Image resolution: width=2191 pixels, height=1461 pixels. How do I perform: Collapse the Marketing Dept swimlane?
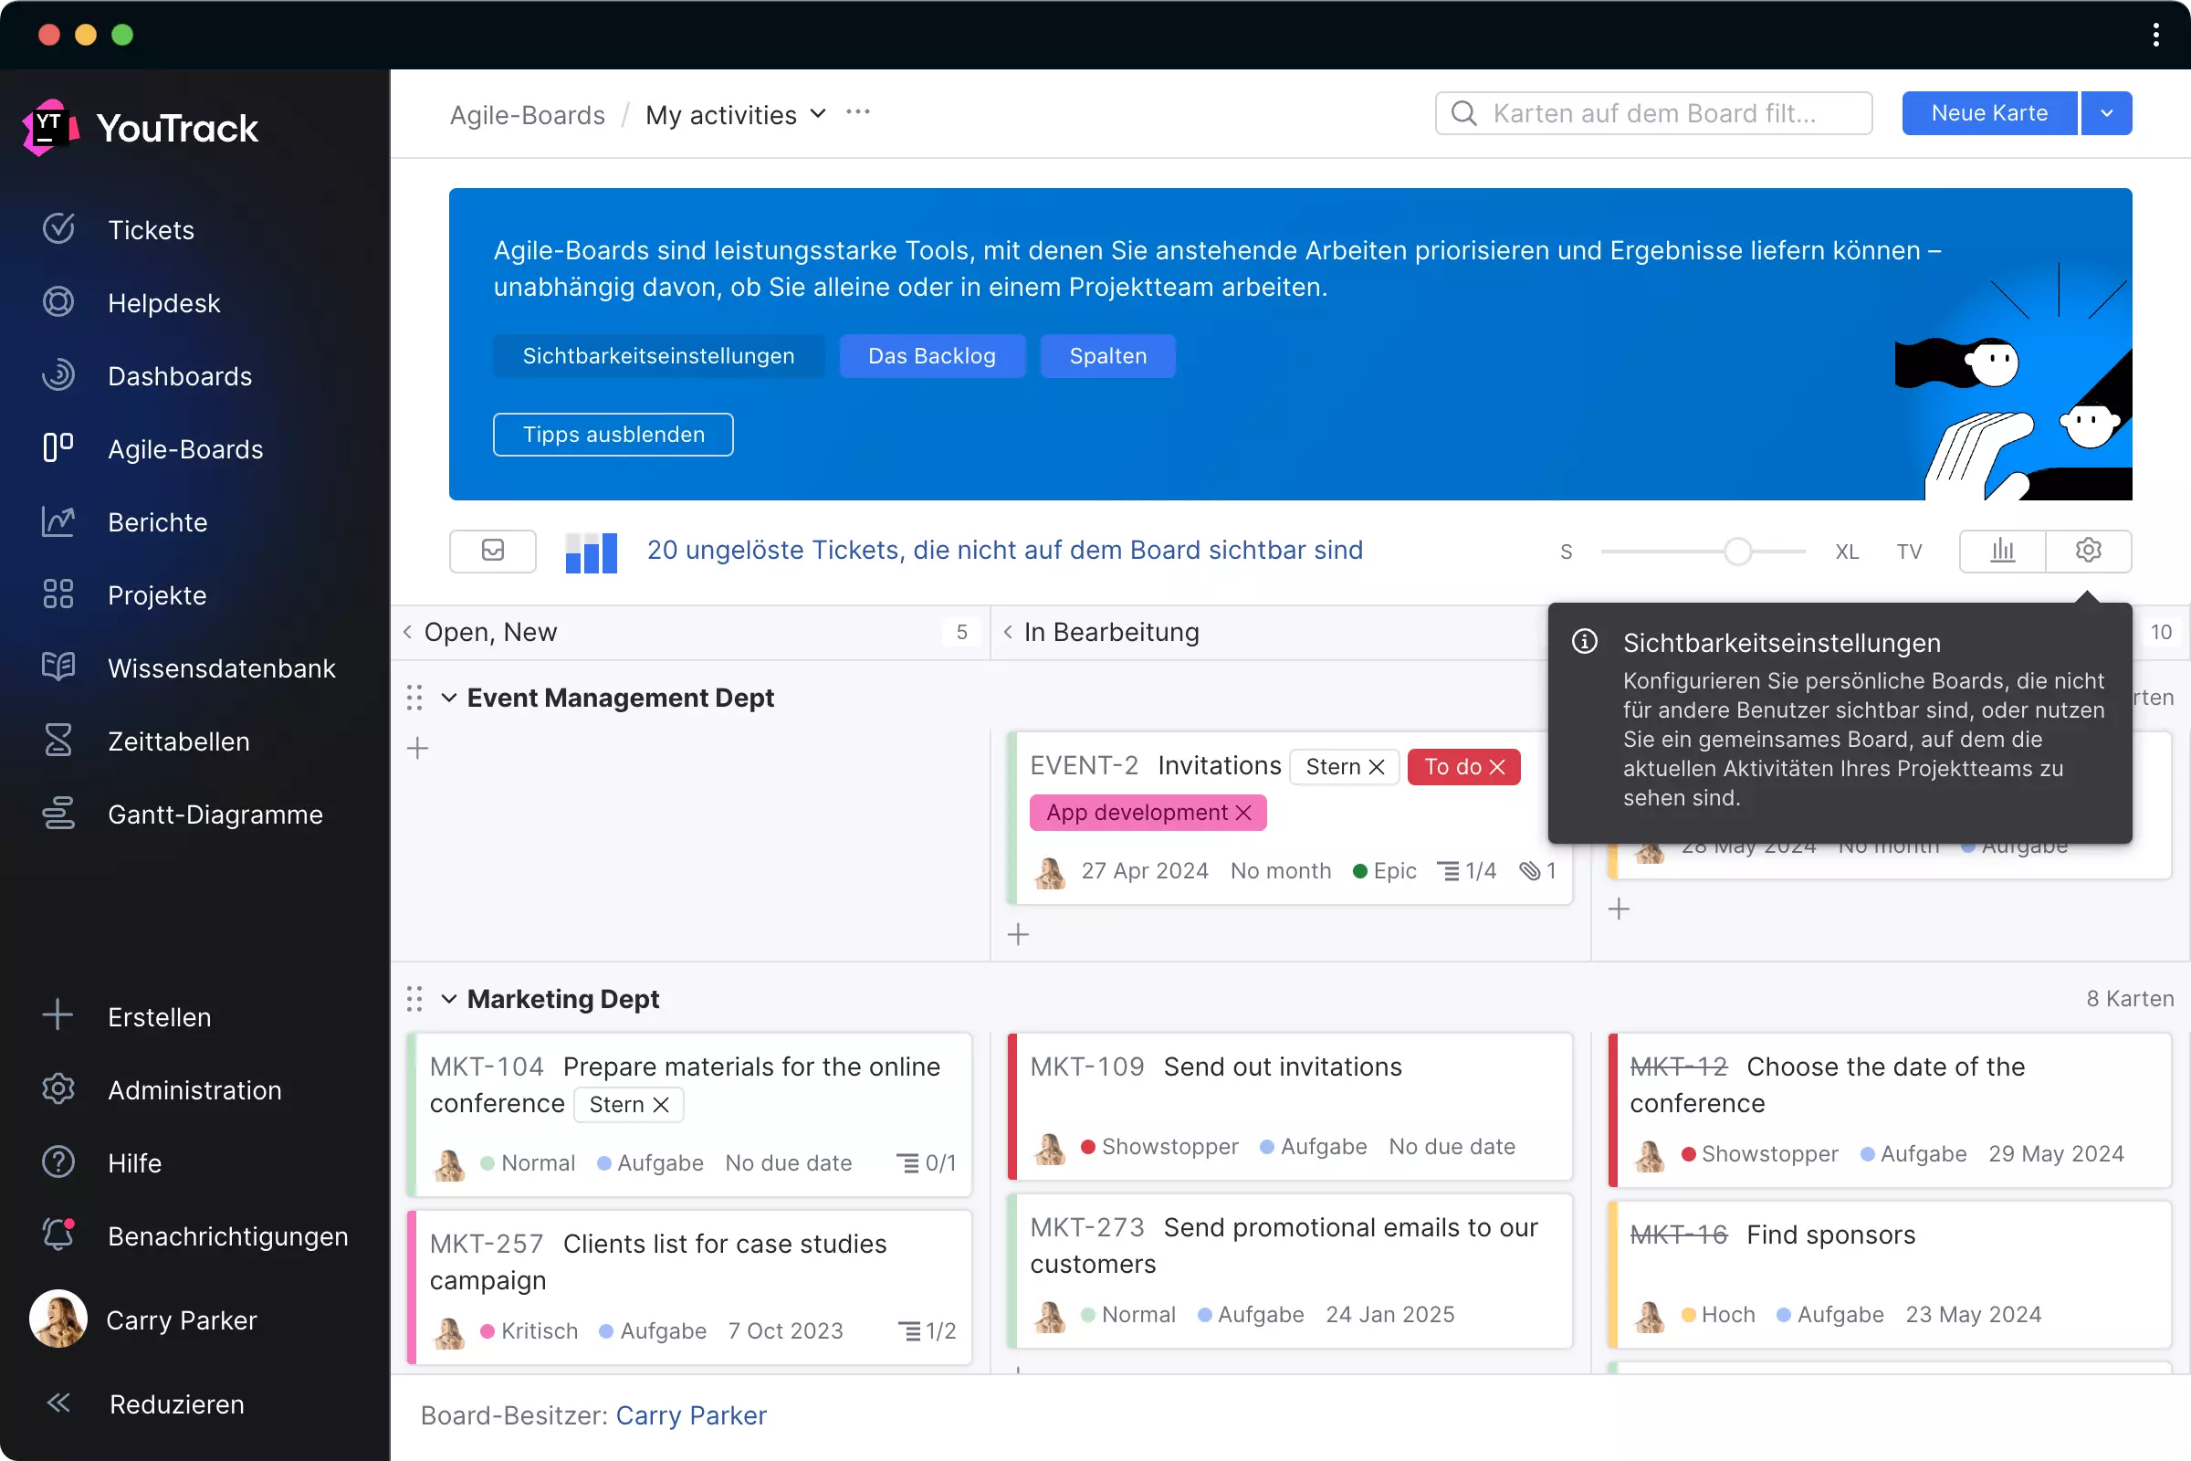[448, 999]
